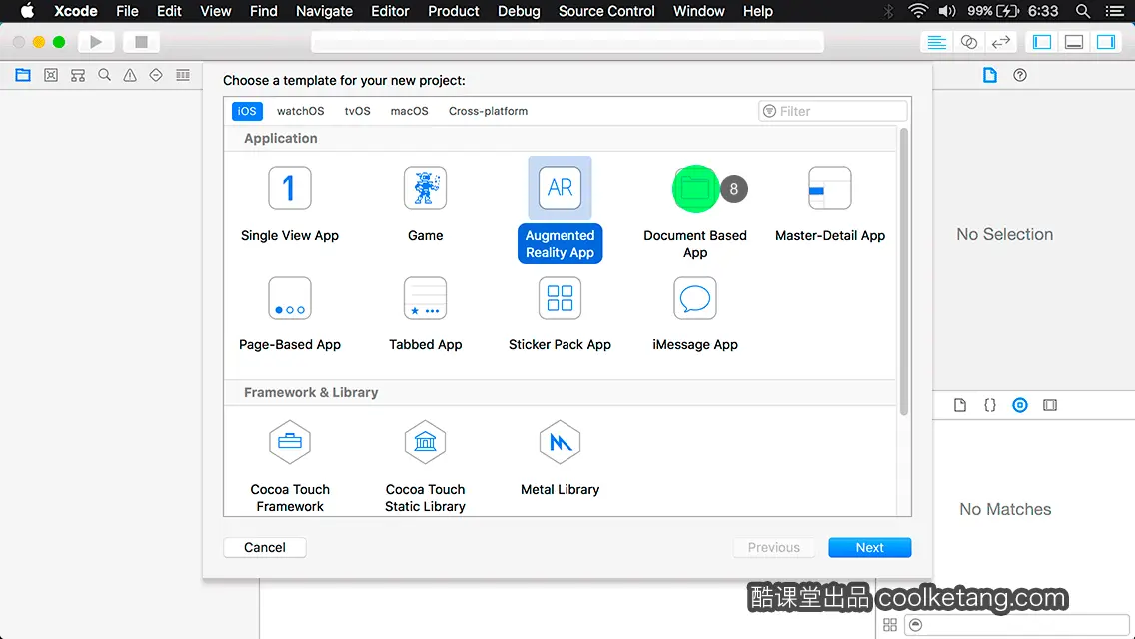Click the template list scrollbar

903,272
